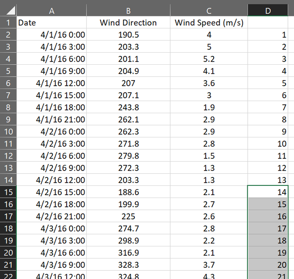
Task: Click wind direction value 272.3
Action: (x=128, y=168)
